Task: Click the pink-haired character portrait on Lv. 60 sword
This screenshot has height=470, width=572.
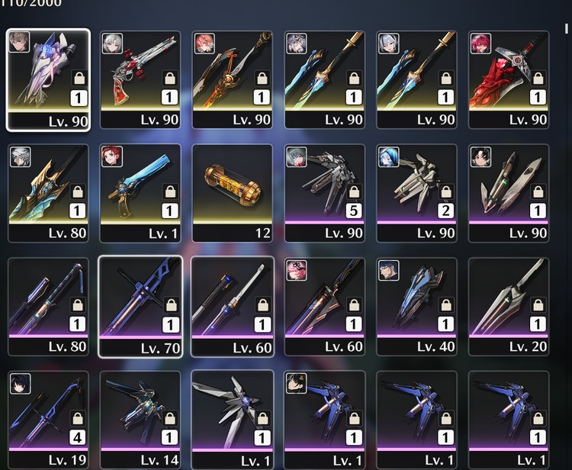Action: tap(296, 270)
